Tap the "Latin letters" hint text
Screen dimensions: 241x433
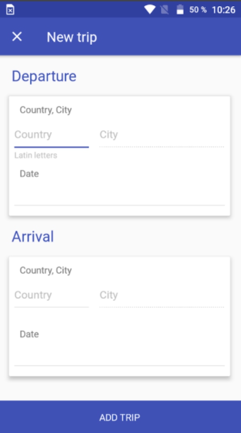[x=36, y=155]
